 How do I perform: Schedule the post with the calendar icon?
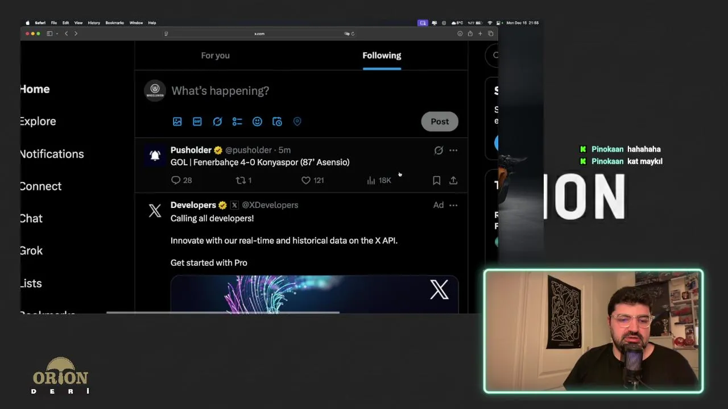277,122
